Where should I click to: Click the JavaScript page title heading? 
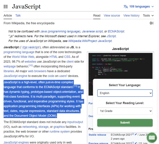coord(26,7)
